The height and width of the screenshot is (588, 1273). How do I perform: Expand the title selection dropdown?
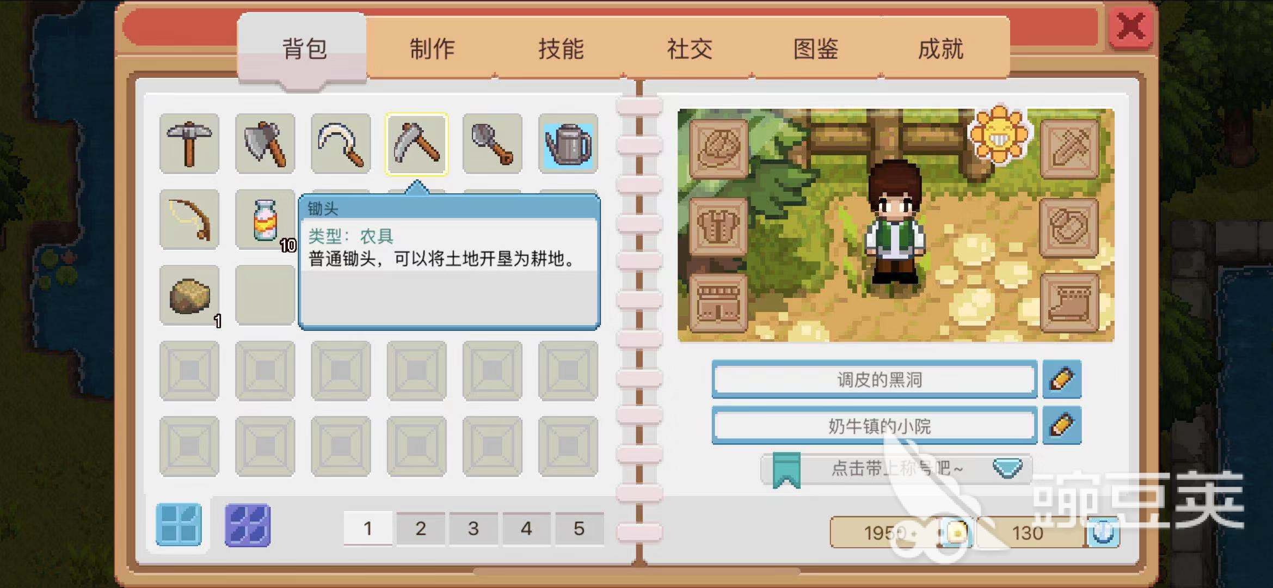[1007, 468]
